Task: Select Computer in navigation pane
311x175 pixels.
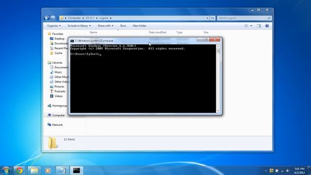Action: click(x=56, y=115)
